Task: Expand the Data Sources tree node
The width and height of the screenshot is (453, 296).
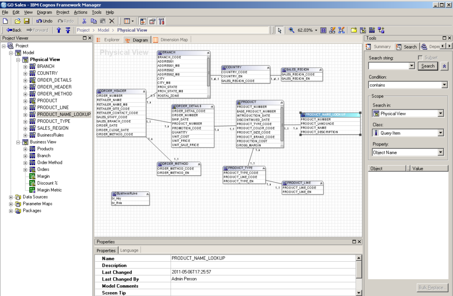Action: pos(11,197)
